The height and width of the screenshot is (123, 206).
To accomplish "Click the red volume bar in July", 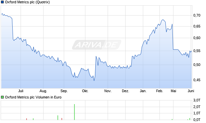I will [x=27, y=119].
